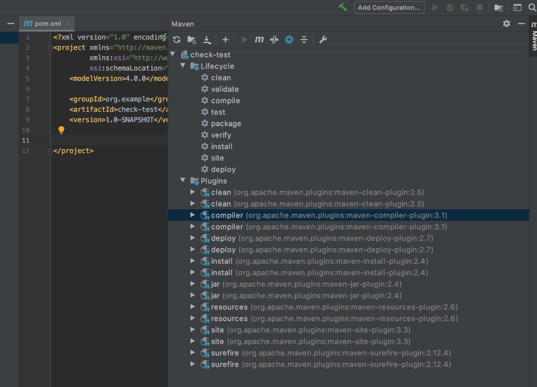Screen dimensions: 537x387
Task: Click the green checkmark inspection indicator
Action: 164,36
